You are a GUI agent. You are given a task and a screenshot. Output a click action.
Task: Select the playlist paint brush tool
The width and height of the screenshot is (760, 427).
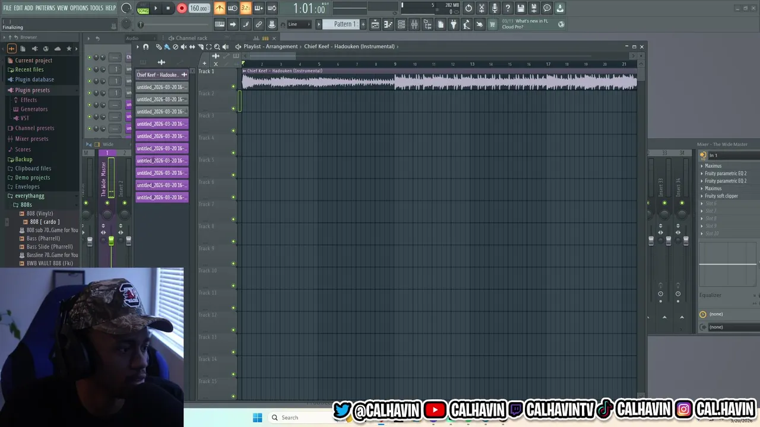[x=167, y=47]
